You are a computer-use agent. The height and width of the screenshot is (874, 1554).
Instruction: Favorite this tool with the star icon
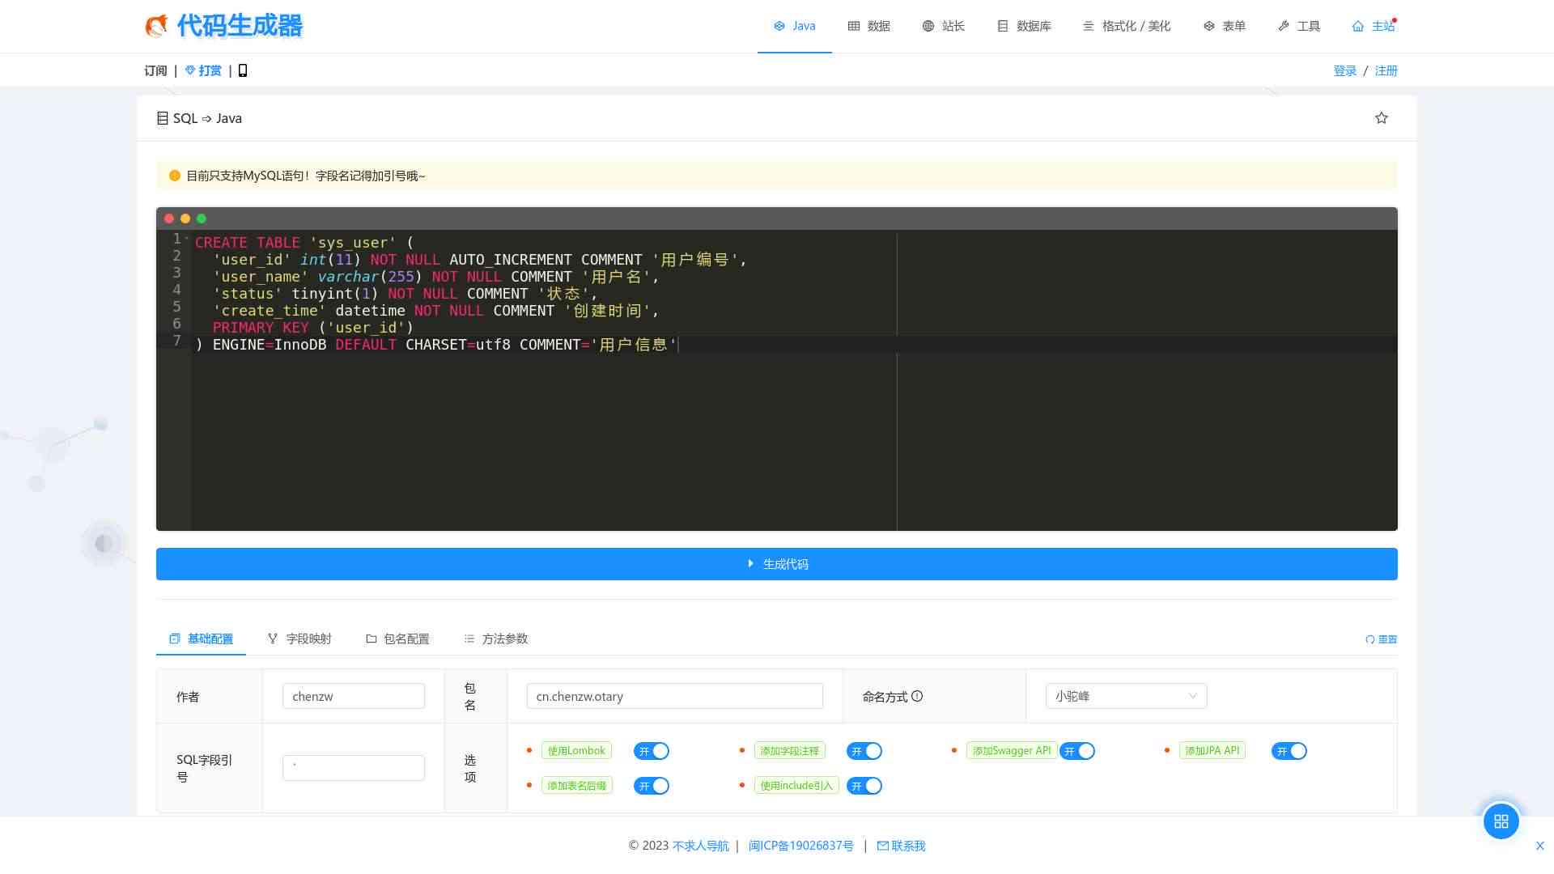pyautogui.click(x=1382, y=118)
